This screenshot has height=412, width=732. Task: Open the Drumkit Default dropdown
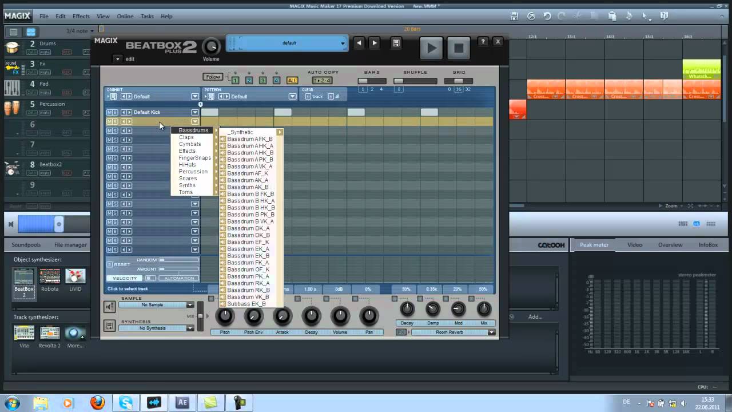tap(195, 97)
